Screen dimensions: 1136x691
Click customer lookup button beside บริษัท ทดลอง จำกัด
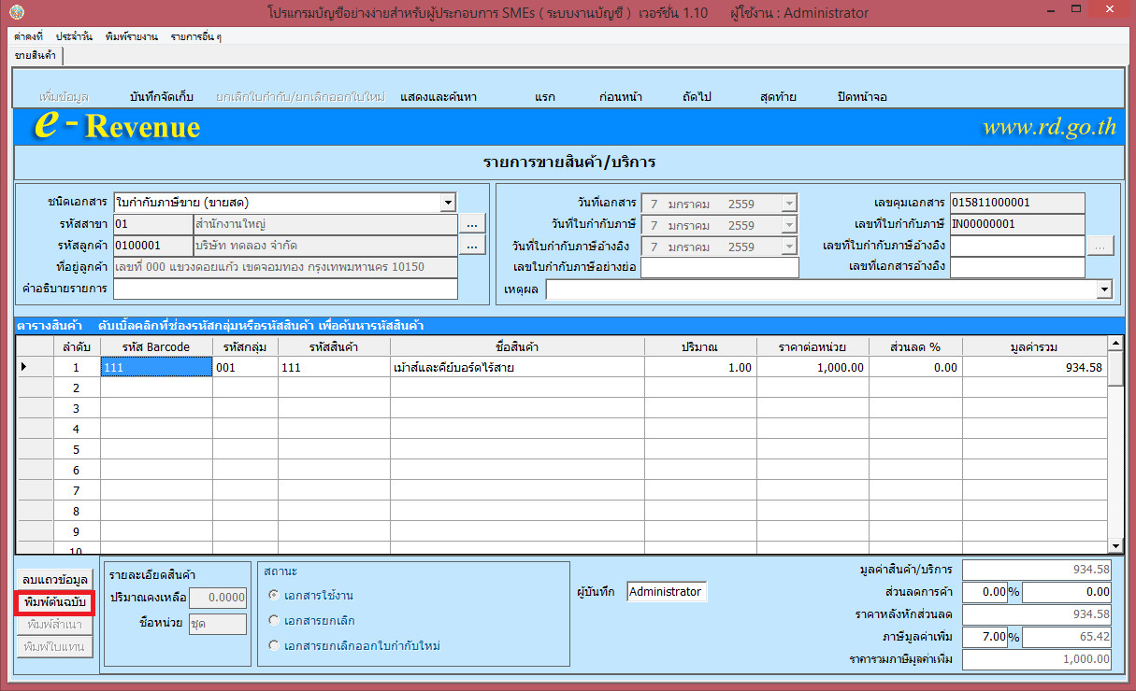pyautogui.click(x=472, y=246)
